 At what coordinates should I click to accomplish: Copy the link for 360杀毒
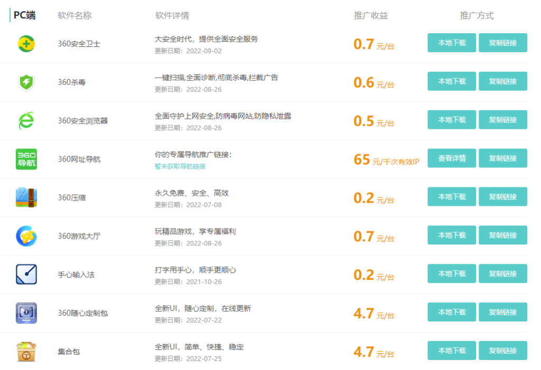click(x=503, y=81)
